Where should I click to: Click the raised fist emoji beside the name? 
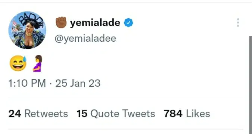[x=61, y=22]
